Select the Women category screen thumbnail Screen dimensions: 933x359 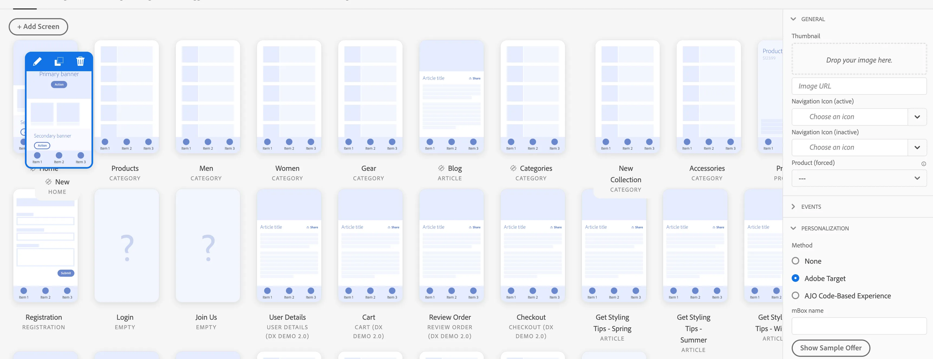point(289,97)
